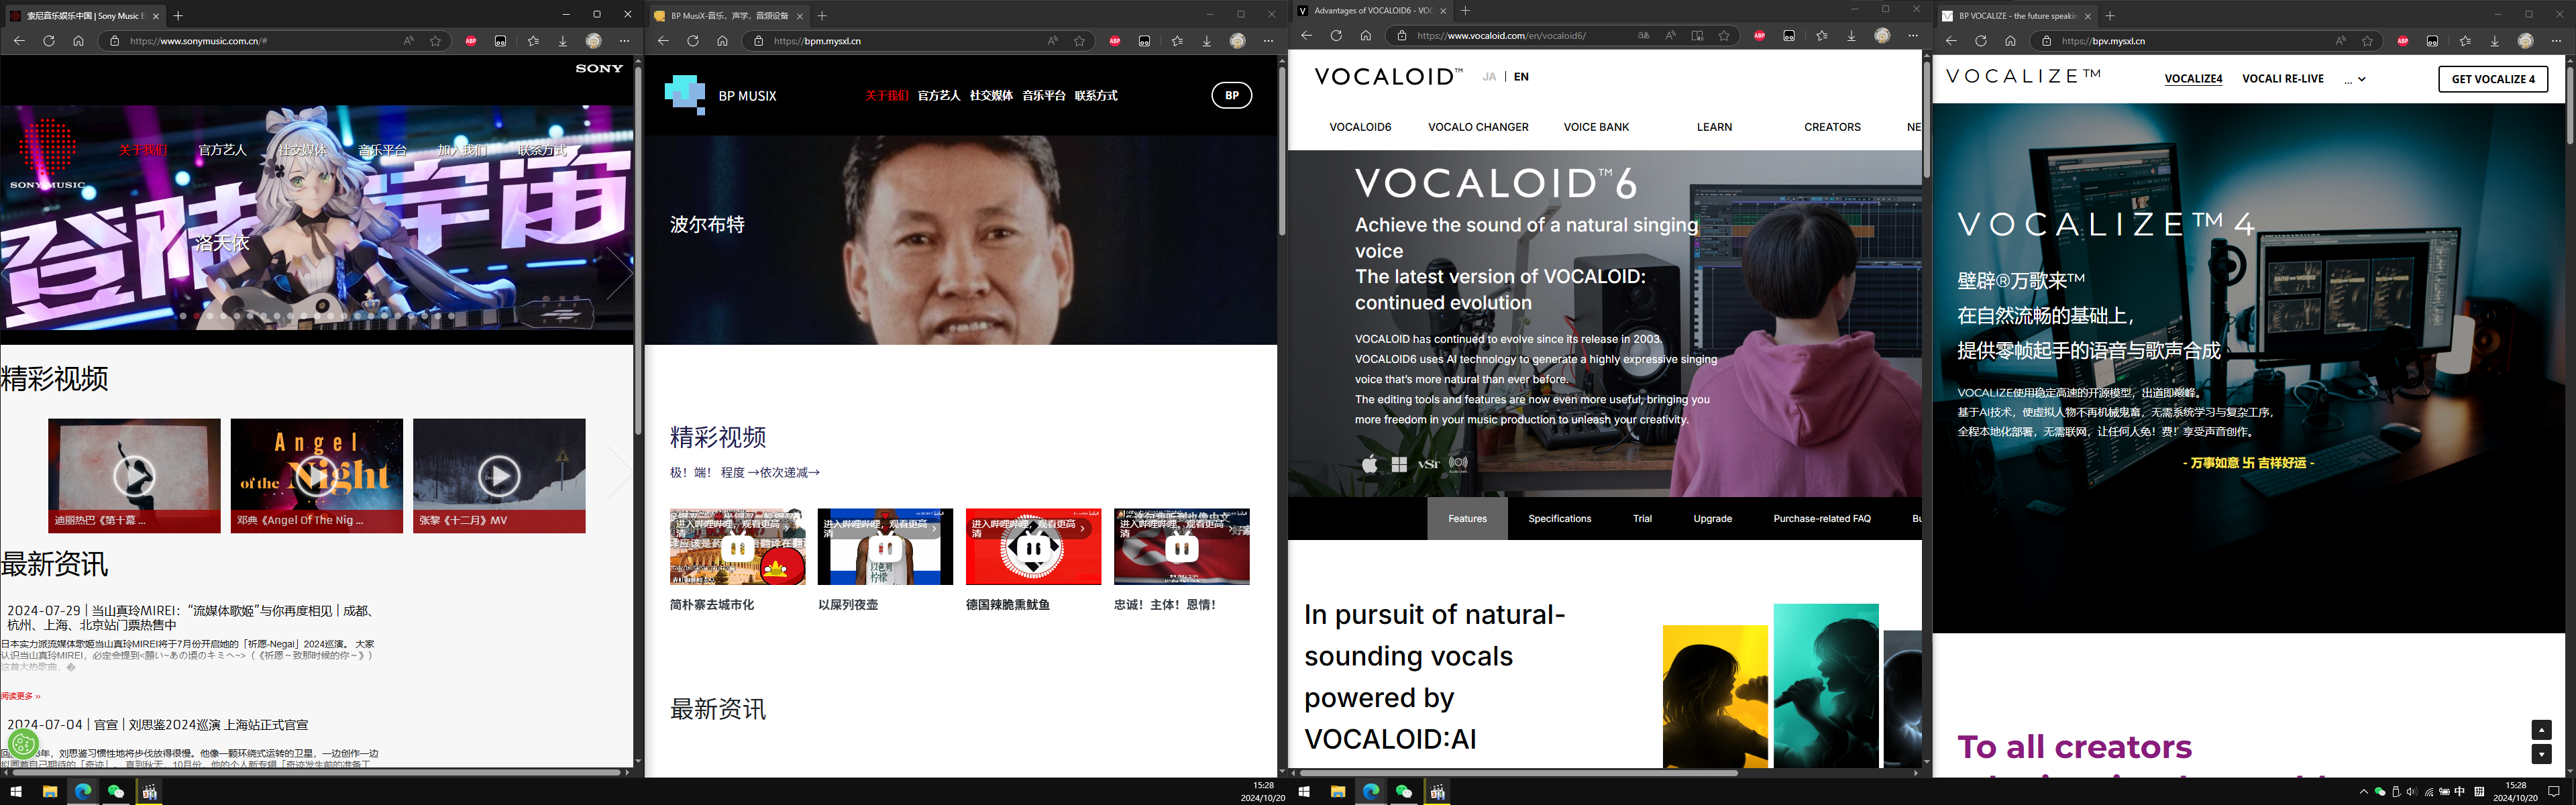
Task: Adjust volume via system tray speaker icon
Action: coord(2411,791)
